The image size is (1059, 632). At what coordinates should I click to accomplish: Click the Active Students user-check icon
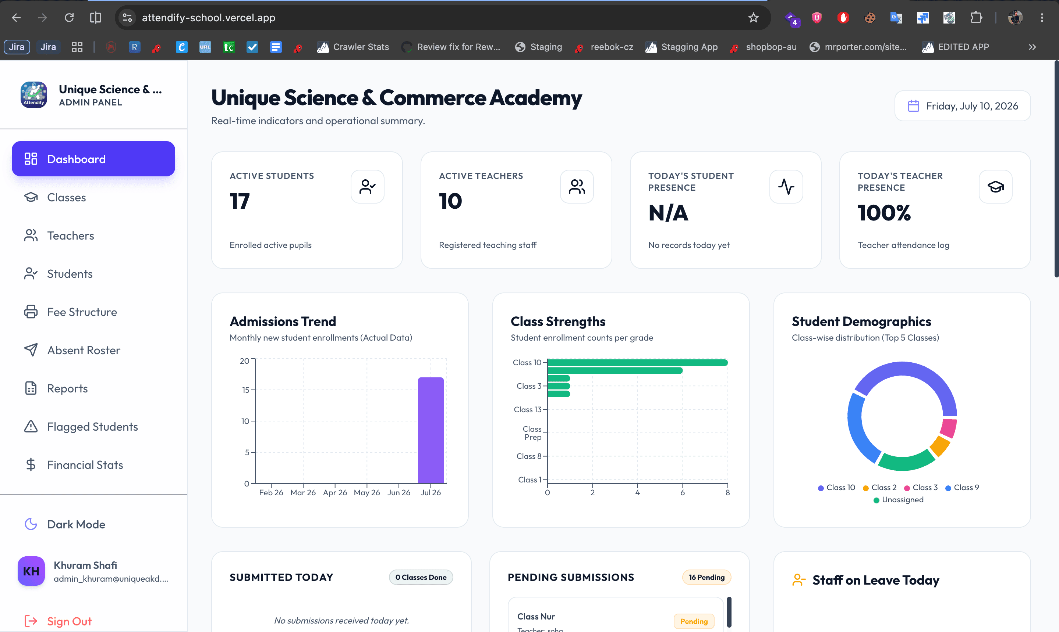click(x=367, y=187)
